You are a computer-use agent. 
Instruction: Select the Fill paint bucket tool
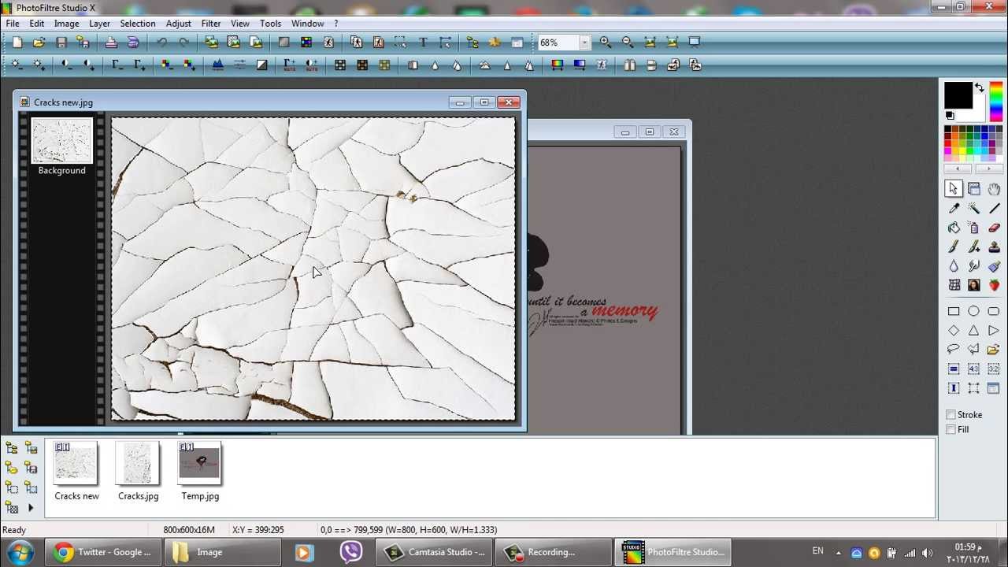pos(954,228)
